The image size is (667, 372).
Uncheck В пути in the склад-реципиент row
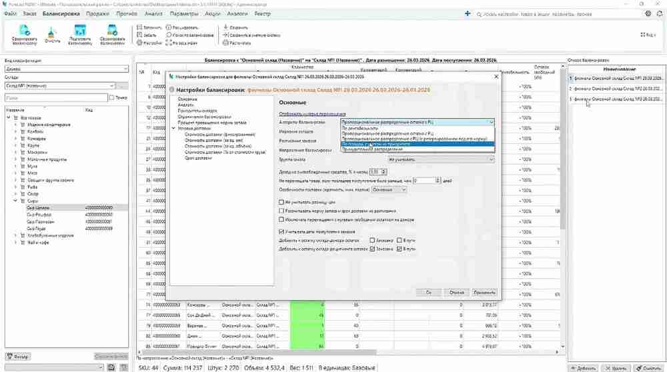399,249
